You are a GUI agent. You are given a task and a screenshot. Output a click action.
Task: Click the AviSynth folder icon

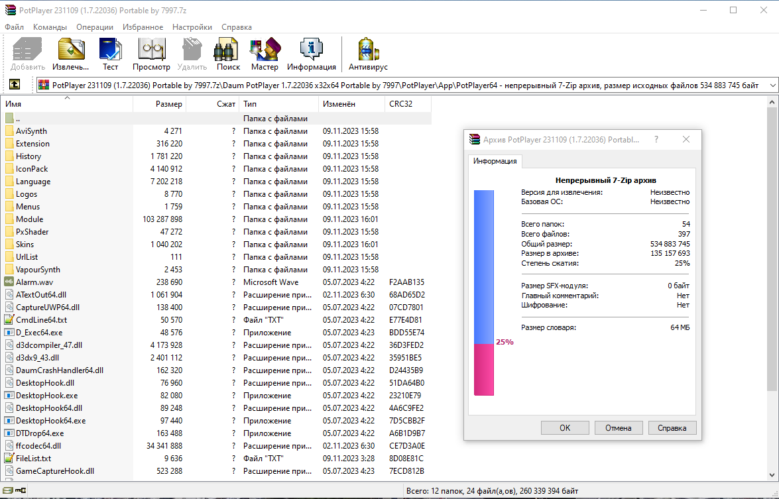[9, 131]
